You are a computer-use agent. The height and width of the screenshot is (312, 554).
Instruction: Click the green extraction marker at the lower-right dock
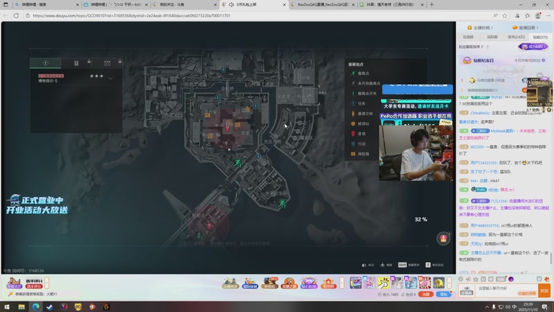click(283, 203)
